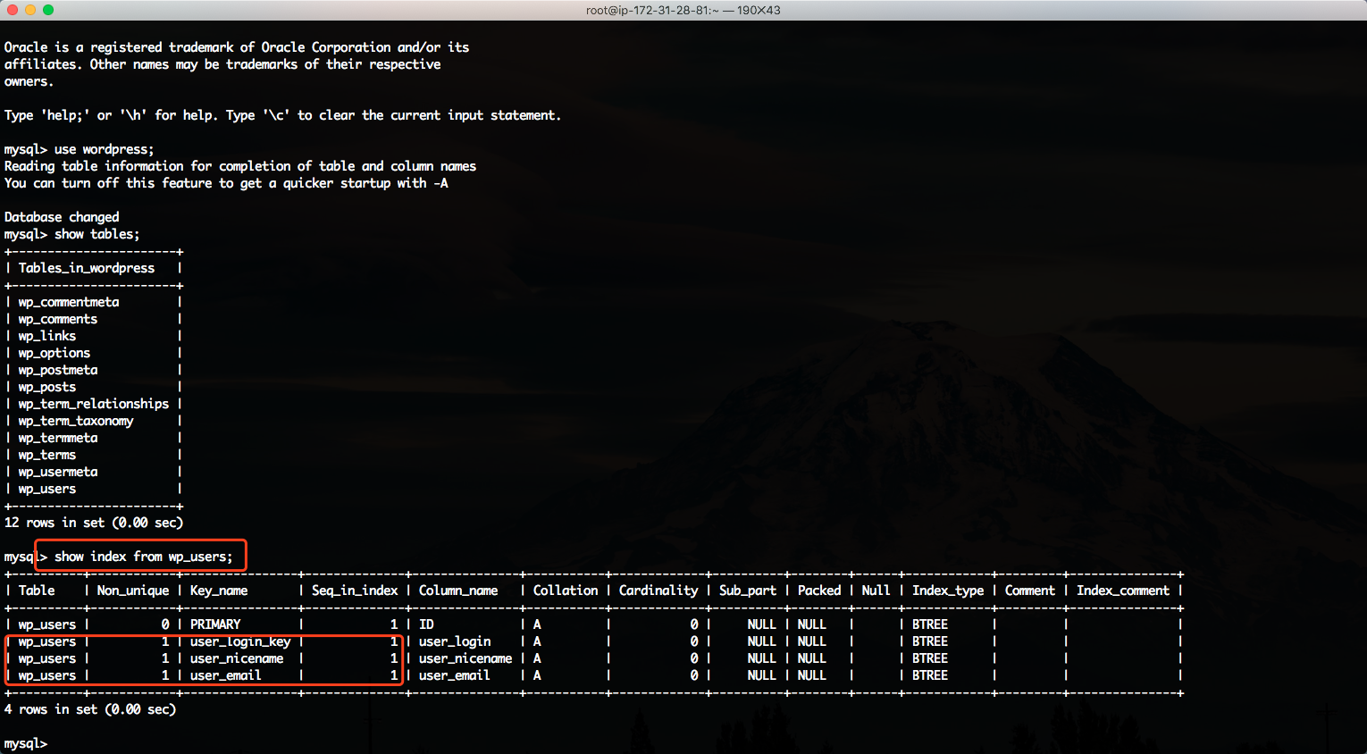Click the terminal window title text

coord(683,11)
